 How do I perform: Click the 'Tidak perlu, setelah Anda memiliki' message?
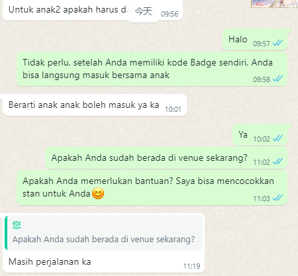tap(152, 69)
